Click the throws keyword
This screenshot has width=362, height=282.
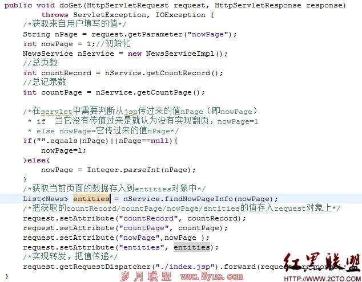tap(55, 15)
